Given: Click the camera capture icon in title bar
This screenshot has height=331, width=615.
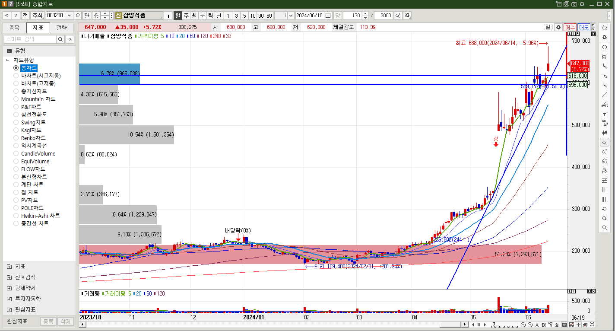Looking at the screenshot, I should pos(574,4).
